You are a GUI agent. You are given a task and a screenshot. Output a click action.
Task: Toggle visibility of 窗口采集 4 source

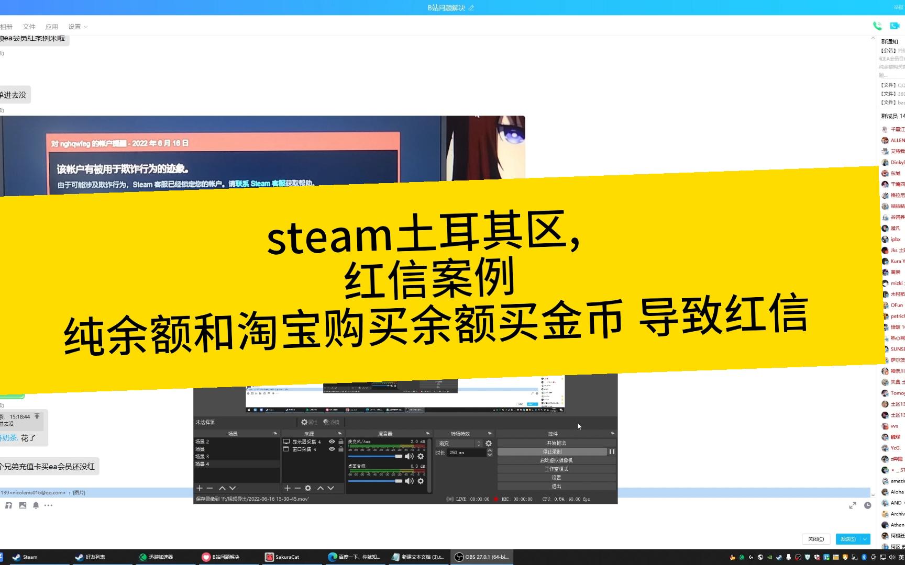pos(332,449)
